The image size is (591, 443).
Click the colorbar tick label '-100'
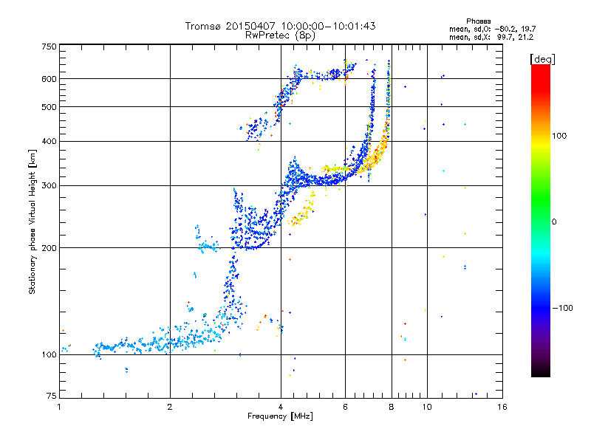tap(563, 308)
